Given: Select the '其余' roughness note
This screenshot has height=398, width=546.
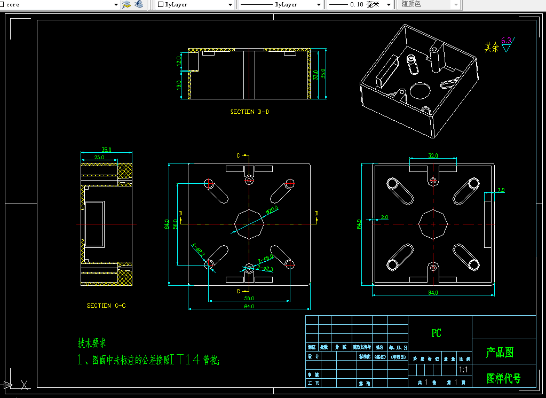Looking at the screenshot, I should click(492, 47).
